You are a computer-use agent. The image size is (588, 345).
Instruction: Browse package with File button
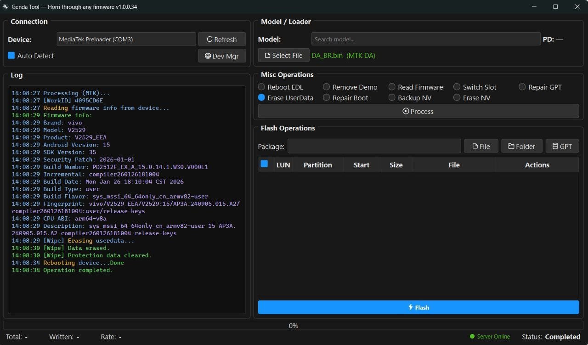[x=481, y=147]
